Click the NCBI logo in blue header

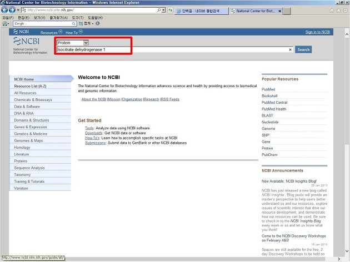pos(21,32)
